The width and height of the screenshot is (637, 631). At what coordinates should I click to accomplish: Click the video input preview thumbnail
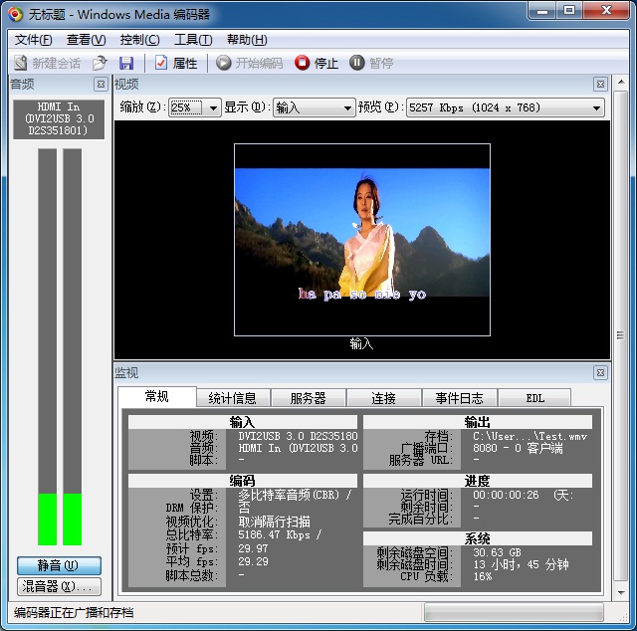tap(362, 239)
